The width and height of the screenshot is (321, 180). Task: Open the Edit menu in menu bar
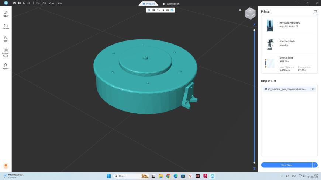click(44, 3)
